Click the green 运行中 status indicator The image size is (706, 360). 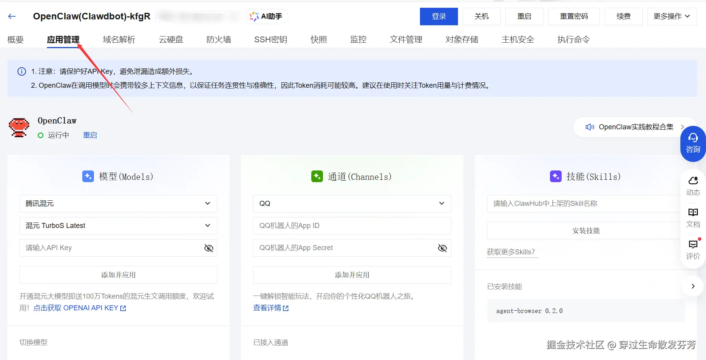point(40,135)
